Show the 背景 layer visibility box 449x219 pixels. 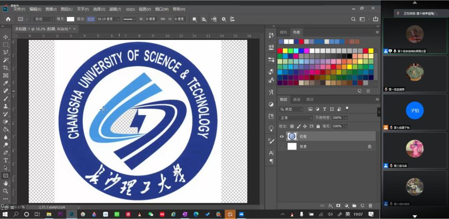click(282, 147)
